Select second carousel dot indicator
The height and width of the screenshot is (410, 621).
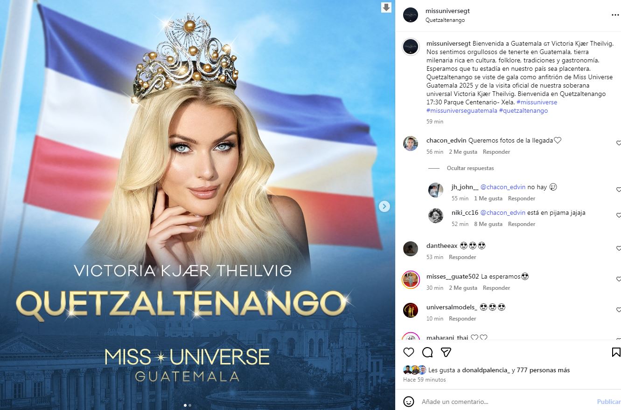pos(190,405)
